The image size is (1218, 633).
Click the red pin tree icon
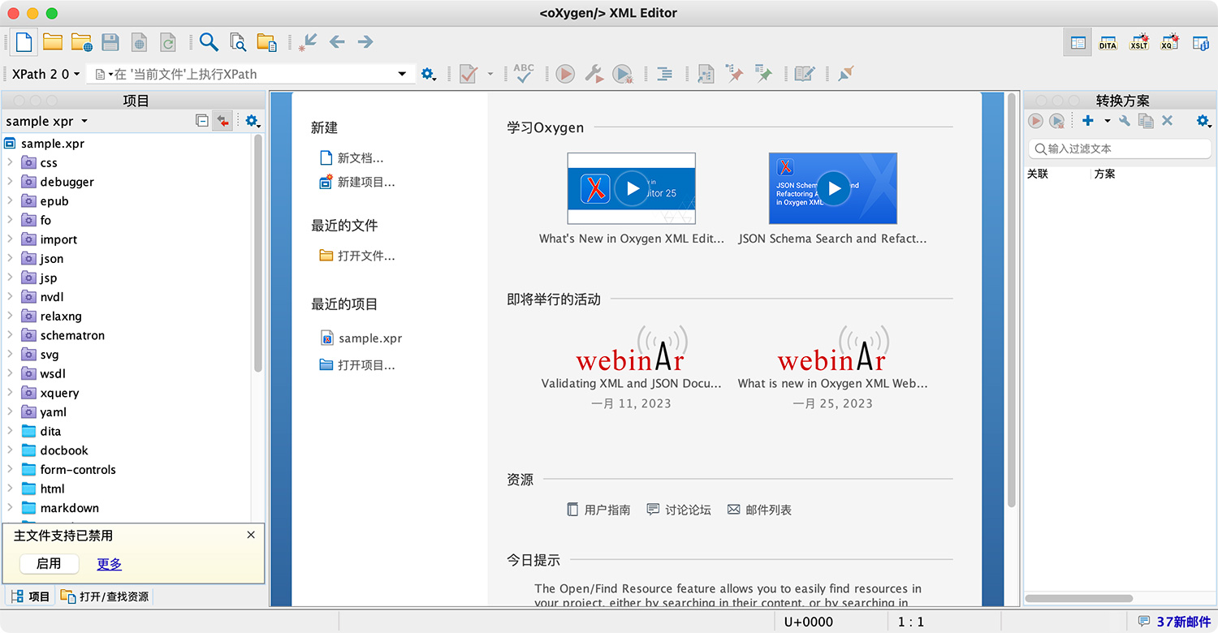(x=734, y=74)
